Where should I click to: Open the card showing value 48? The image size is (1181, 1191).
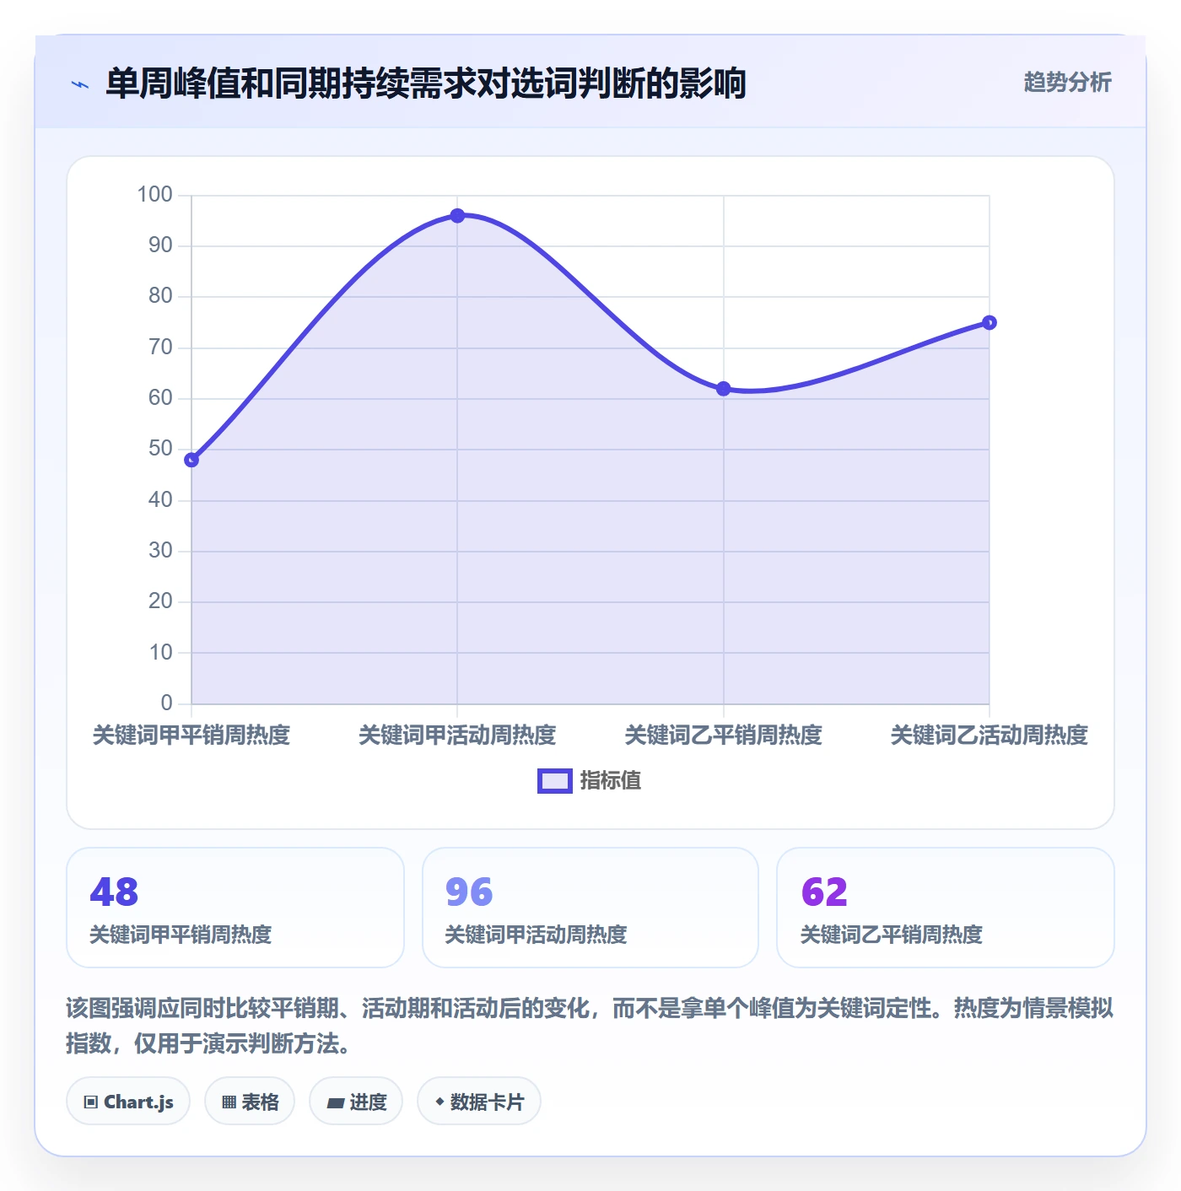(235, 908)
